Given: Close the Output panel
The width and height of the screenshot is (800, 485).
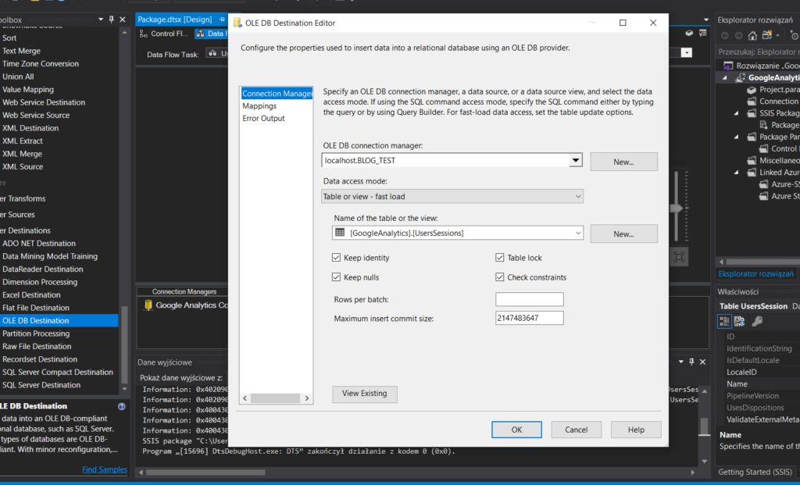Looking at the screenshot, I should [702, 362].
